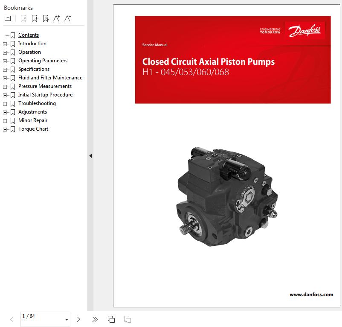The width and height of the screenshot is (342, 327).
Task: Expand the Troubleshooting bookmark
Action: [5, 104]
